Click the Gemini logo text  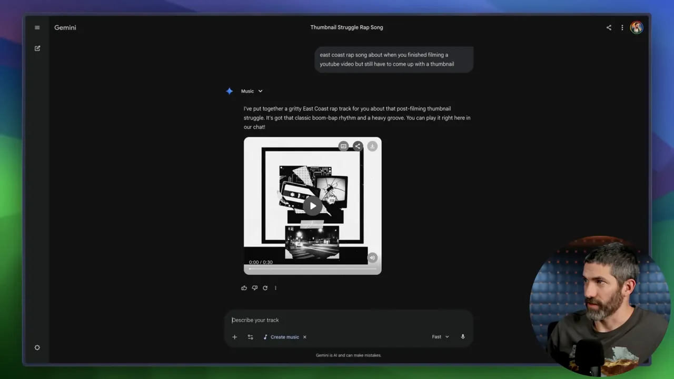(x=65, y=27)
